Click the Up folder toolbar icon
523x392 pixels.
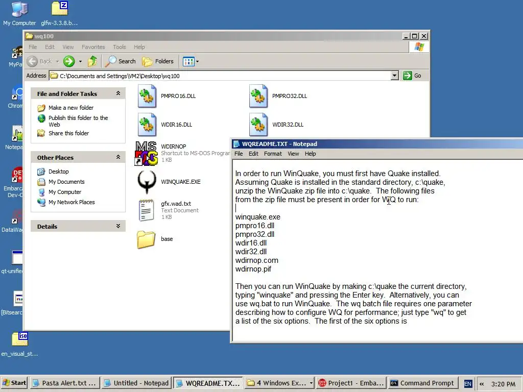click(92, 61)
